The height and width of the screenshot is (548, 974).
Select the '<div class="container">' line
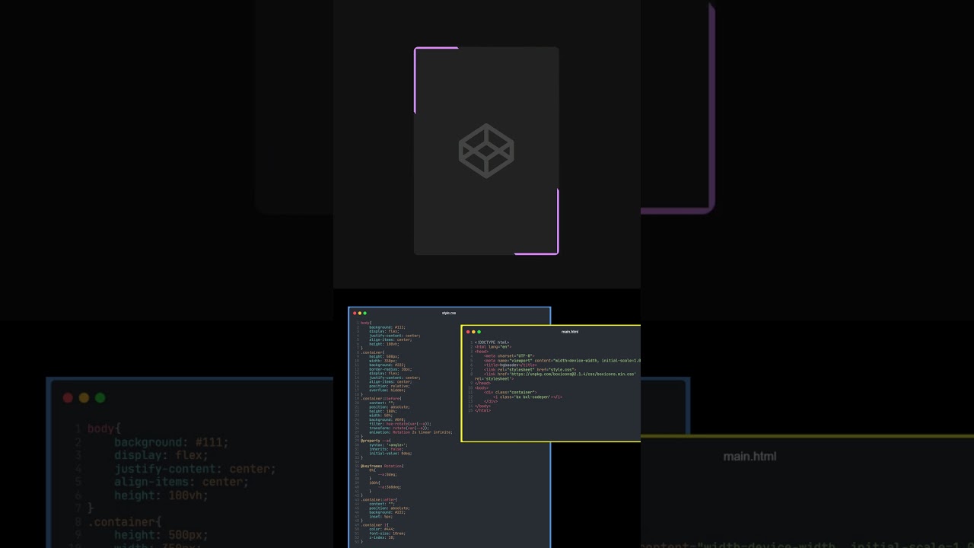pyautogui.click(x=510, y=392)
